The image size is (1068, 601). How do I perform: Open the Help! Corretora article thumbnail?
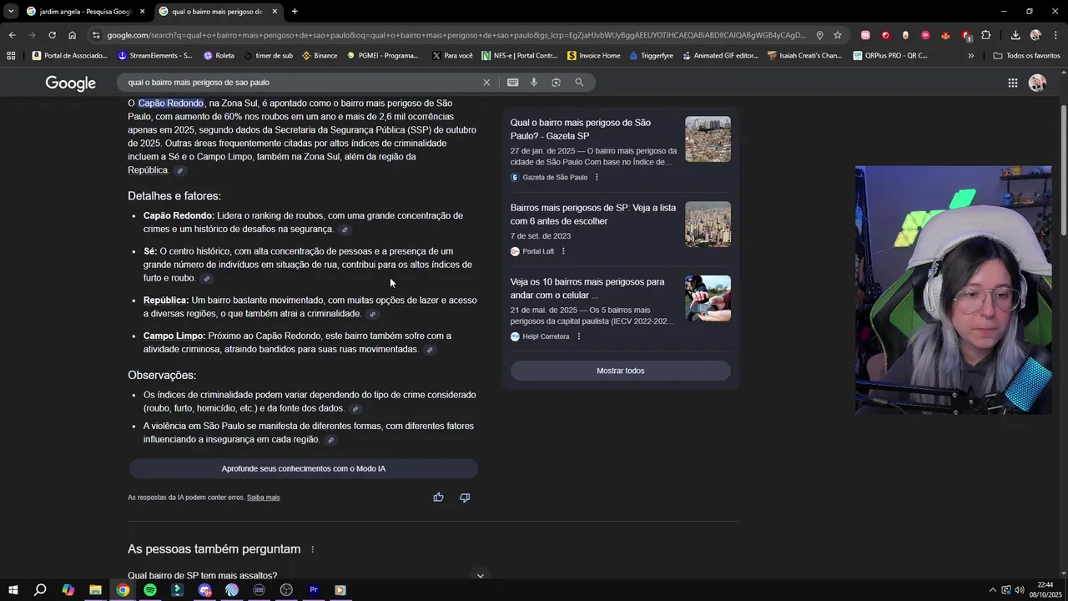tap(708, 299)
